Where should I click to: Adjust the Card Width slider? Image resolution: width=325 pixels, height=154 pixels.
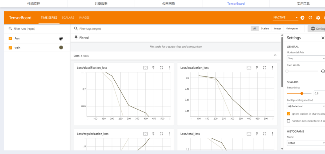[x=303, y=71]
